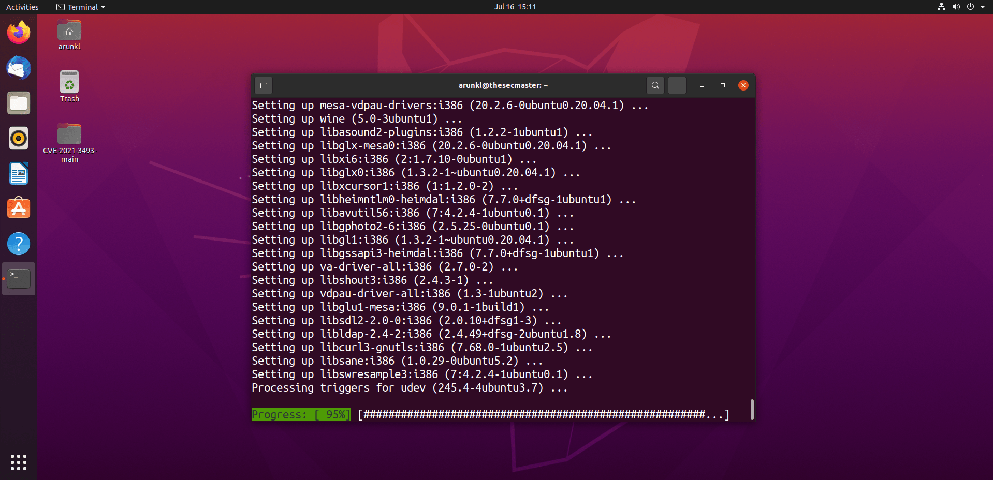Click the libsane:i386 line

[398, 361]
